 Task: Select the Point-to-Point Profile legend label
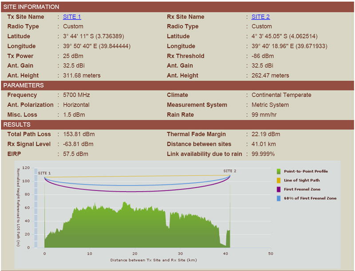tap(306, 171)
